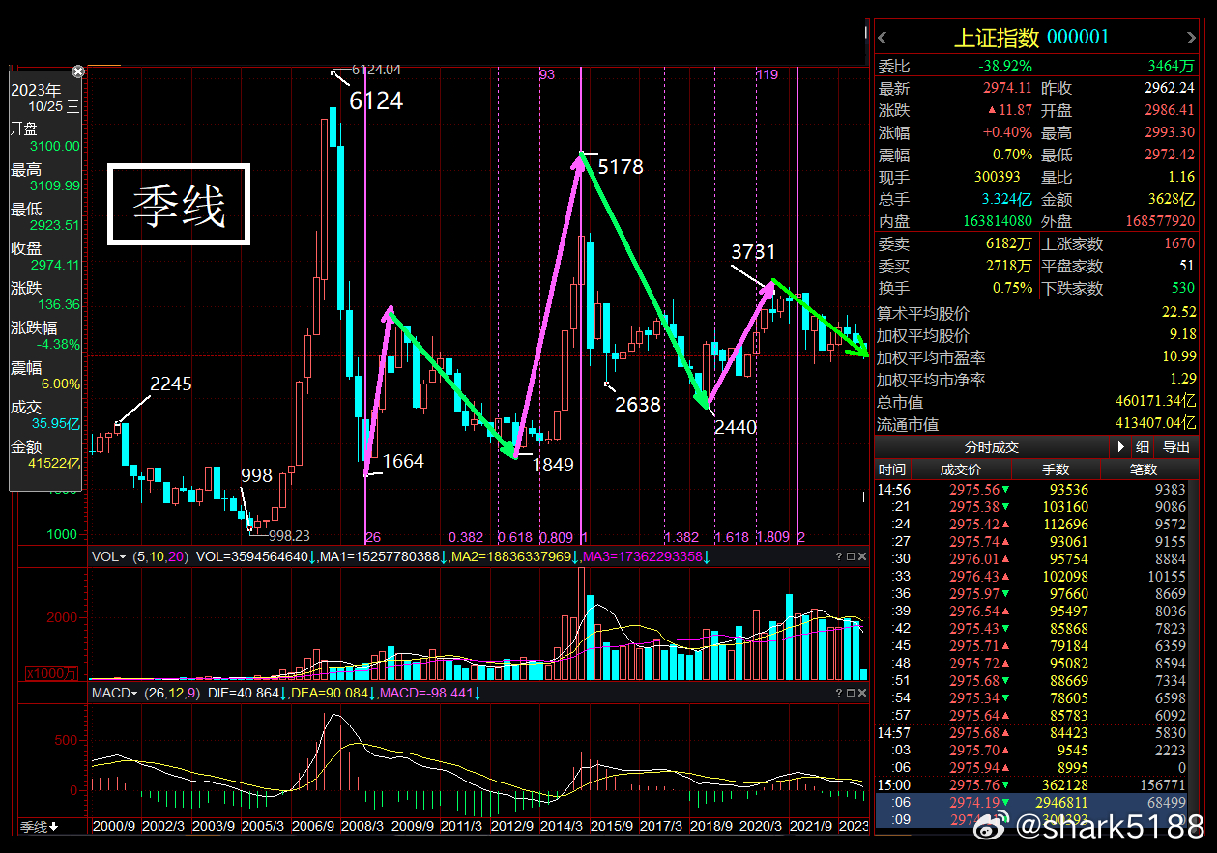This screenshot has width=1217, height=853.
Task: Click the 1.382 Fibonacci time marker
Action: pyautogui.click(x=681, y=537)
